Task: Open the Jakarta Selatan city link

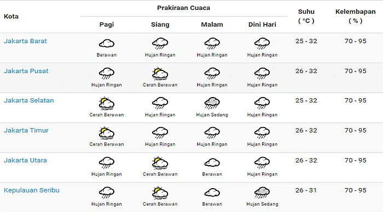Action: click(x=29, y=100)
